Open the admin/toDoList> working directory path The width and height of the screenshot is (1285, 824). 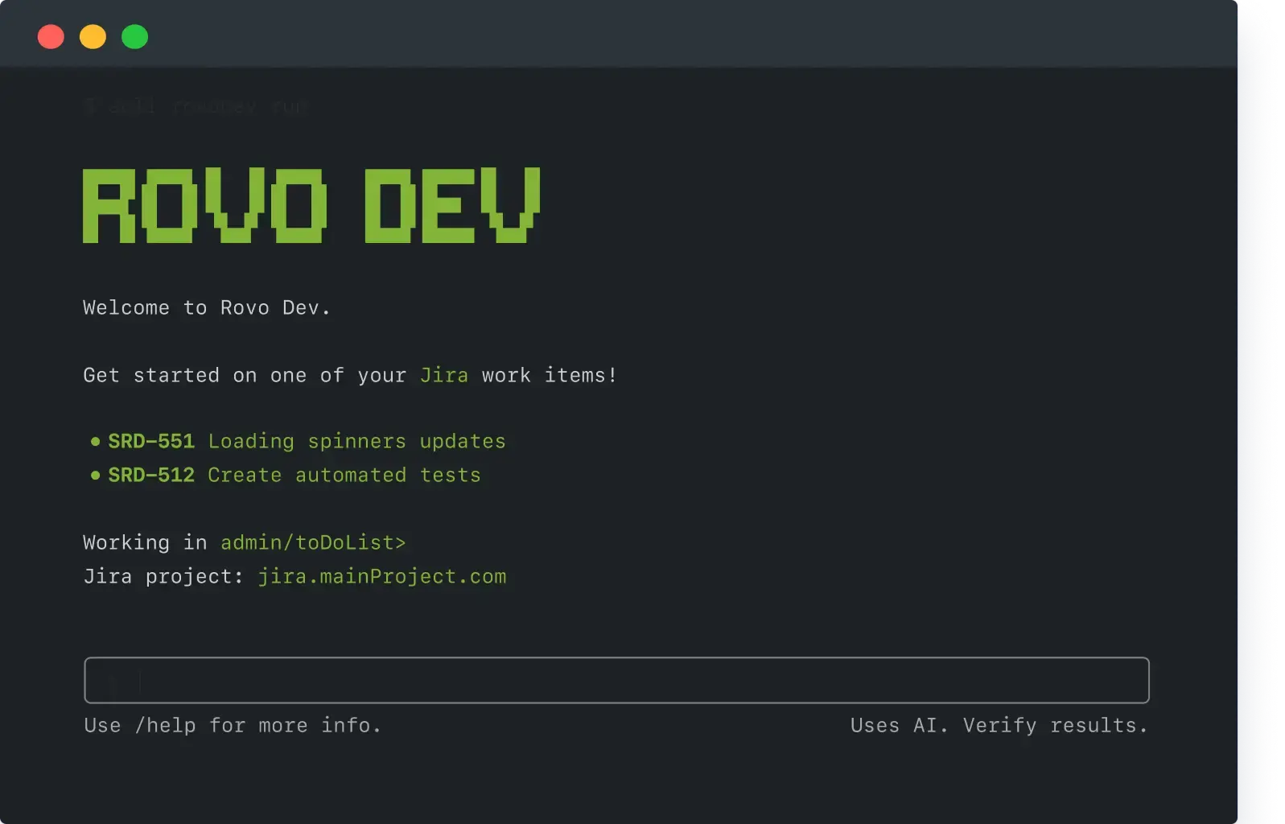pos(313,542)
